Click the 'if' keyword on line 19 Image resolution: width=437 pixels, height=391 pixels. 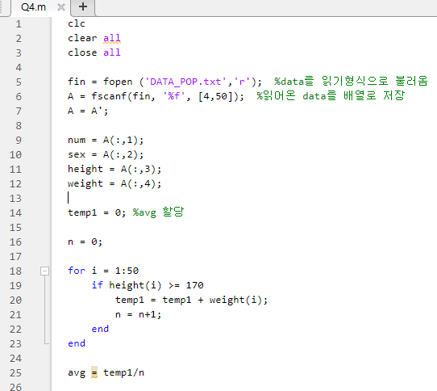[x=98, y=285]
